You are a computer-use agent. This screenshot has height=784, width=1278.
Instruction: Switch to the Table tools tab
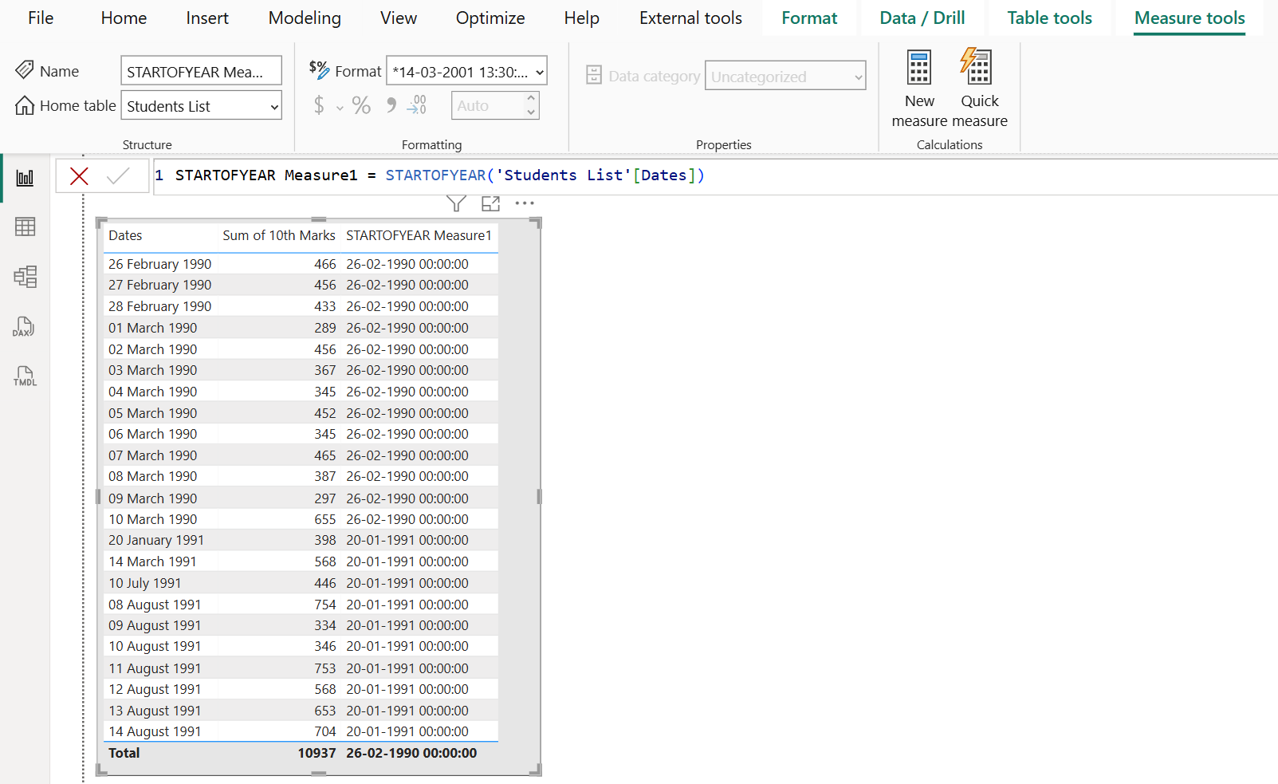click(x=1049, y=18)
